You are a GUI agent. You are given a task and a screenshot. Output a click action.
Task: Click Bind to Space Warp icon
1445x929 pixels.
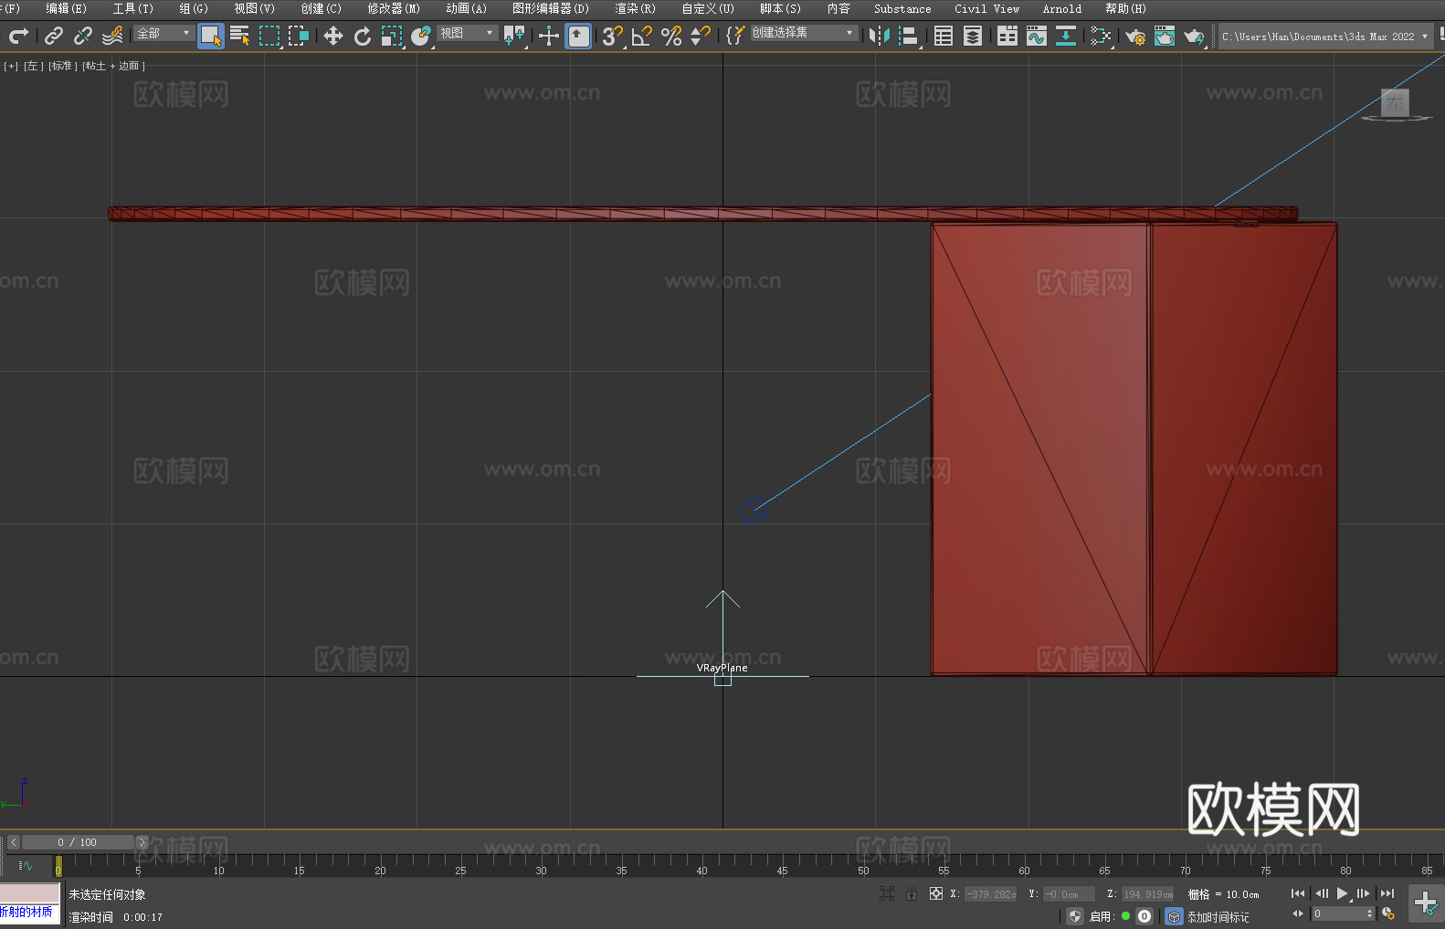pyautogui.click(x=112, y=36)
